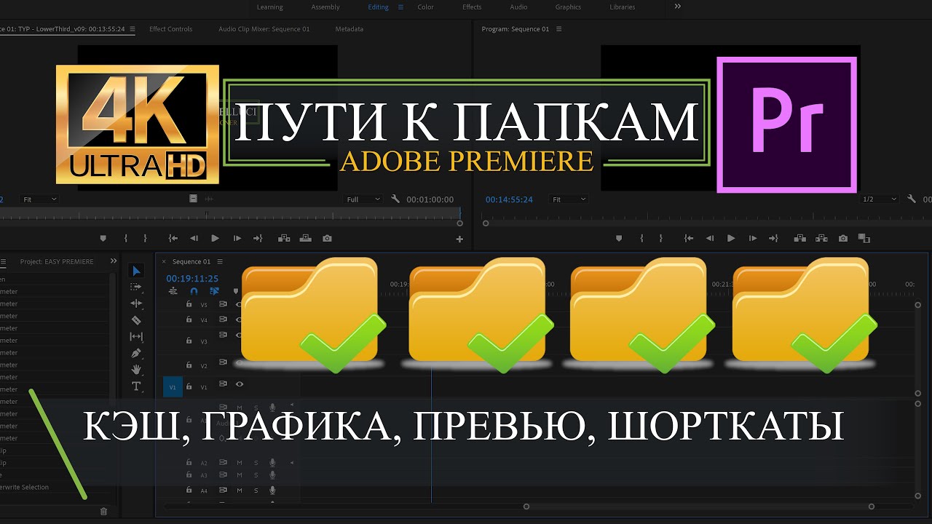932x524 pixels.
Task: Play the Source monitor clip
Action: (215, 238)
